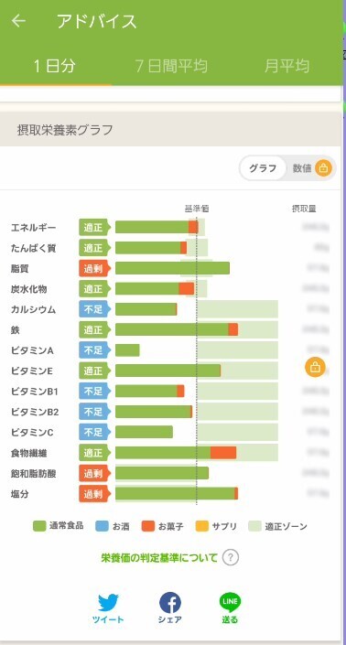Tap the Facebook share icon
The height and width of the screenshot is (645, 346).
[x=170, y=603]
